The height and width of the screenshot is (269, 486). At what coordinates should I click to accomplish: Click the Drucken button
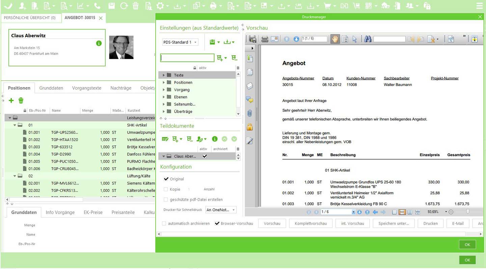[430, 224]
